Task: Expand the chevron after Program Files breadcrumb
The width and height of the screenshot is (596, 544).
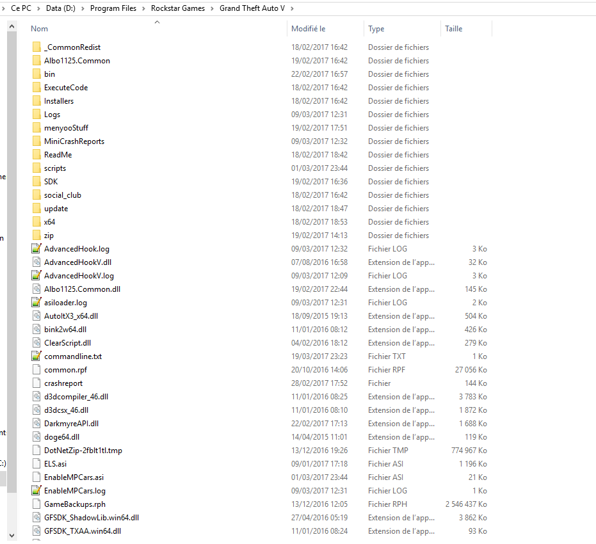Action: [x=143, y=8]
